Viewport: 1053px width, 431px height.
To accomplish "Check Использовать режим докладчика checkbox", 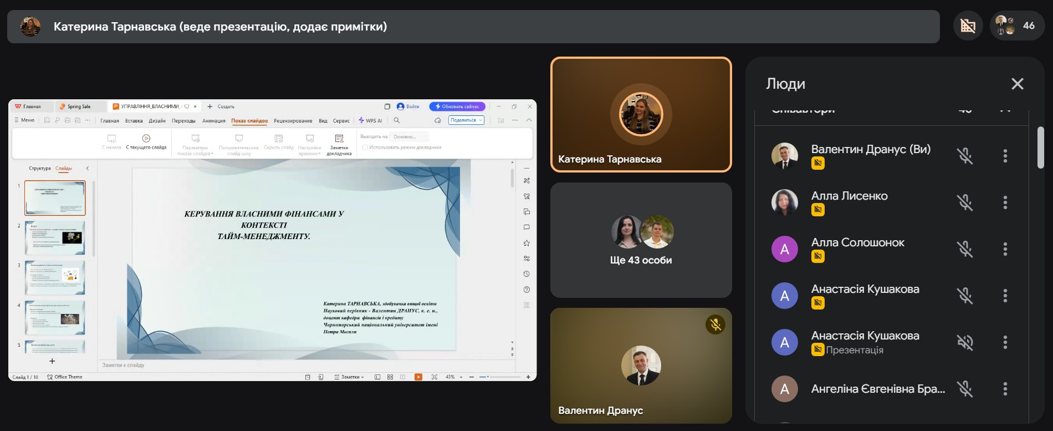I will coord(365,148).
